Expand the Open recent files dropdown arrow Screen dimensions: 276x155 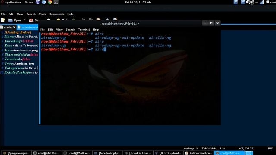coord(25,20)
